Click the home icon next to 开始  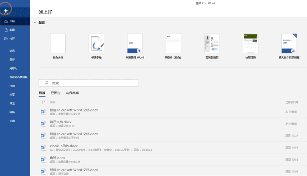6,21
